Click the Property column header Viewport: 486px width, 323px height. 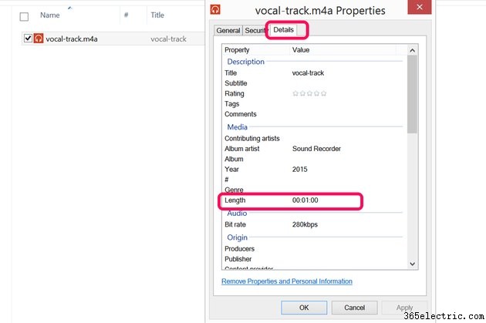click(237, 50)
